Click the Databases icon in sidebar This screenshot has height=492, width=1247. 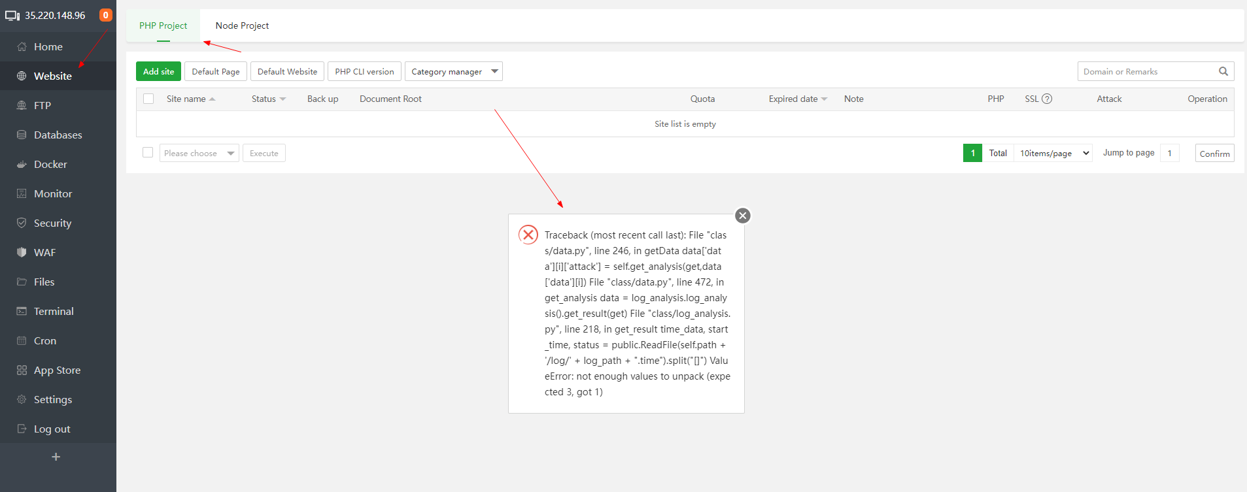(x=22, y=135)
